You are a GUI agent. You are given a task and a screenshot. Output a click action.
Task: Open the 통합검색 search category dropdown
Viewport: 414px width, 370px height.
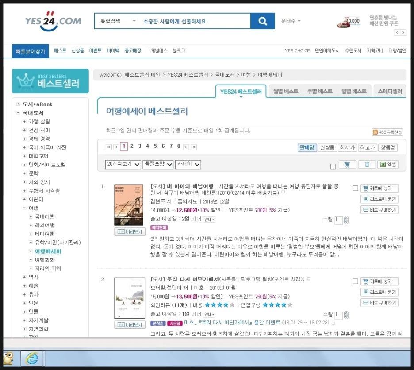118,21
